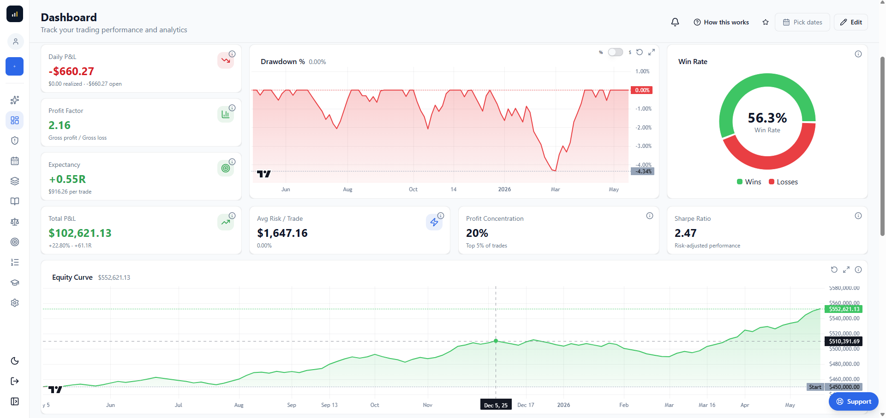The height and width of the screenshot is (418, 886).
Task: Click the favorite star icon
Action: click(x=766, y=22)
